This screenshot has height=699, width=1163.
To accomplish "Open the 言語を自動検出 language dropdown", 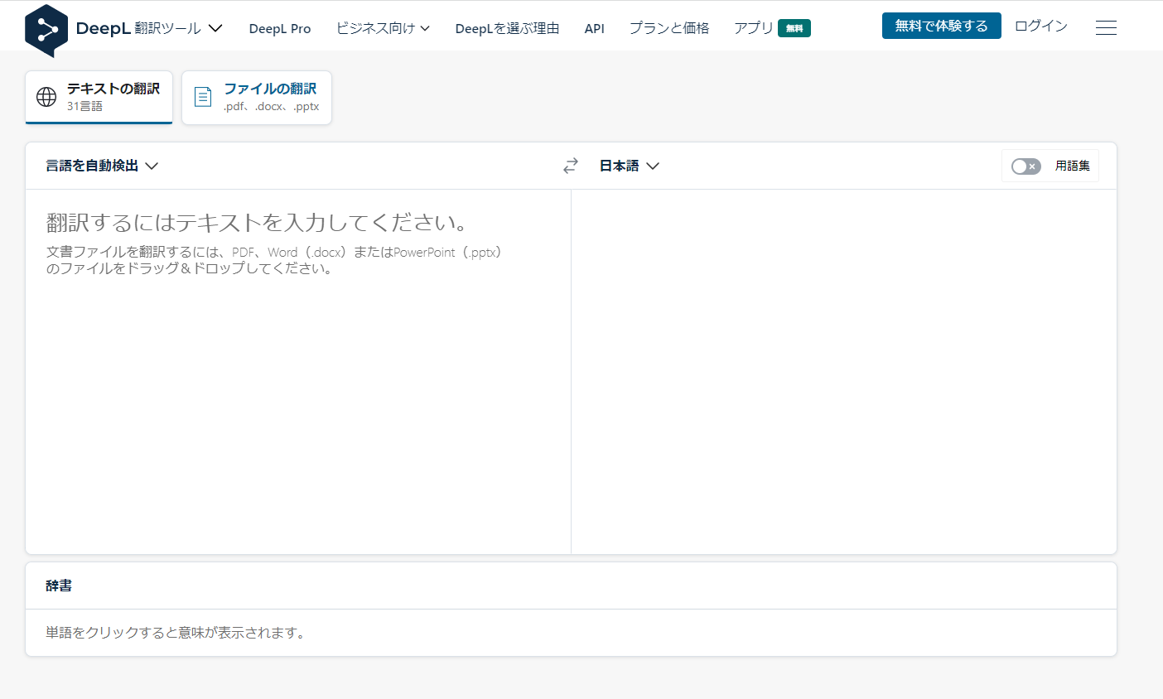I will (102, 166).
